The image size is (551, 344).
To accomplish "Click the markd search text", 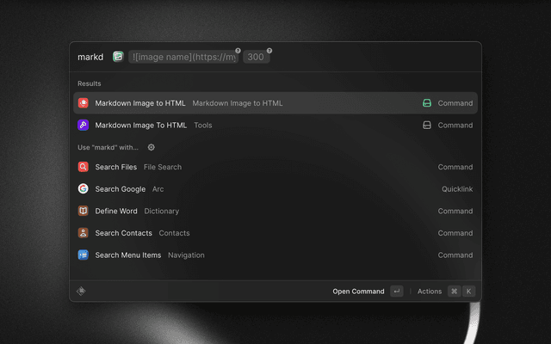I will [x=90, y=58].
